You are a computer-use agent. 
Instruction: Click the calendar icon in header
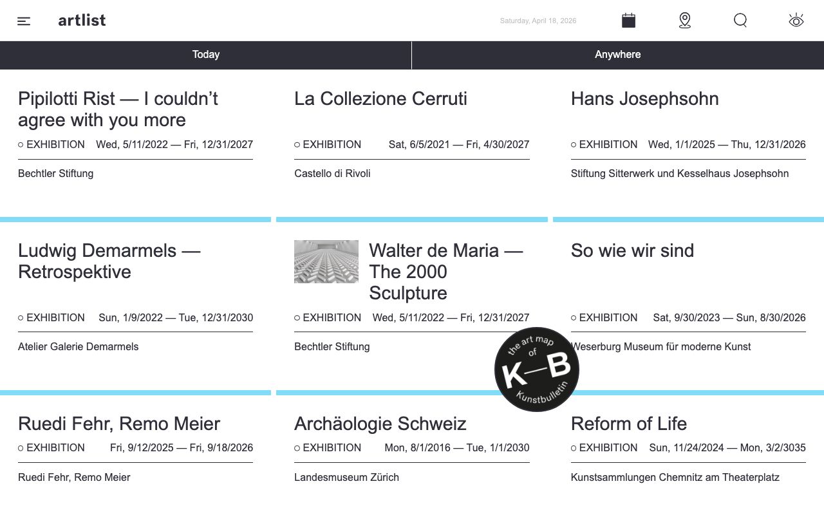(x=629, y=21)
